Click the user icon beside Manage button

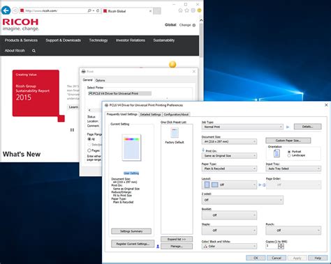[x=158, y=247]
